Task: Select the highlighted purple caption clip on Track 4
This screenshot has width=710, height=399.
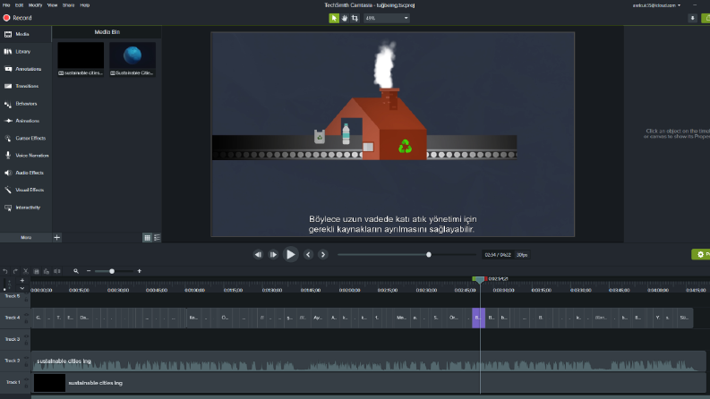Action: point(479,318)
